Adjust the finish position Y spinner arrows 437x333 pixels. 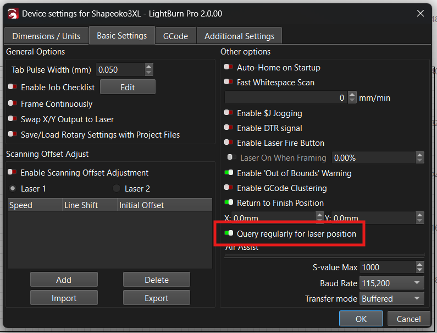pyautogui.click(x=420, y=218)
